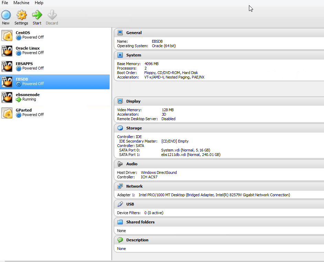This screenshot has height=262, width=324.
Task: Open the USB settings header link
Action: pyautogui.click(x=130, y=204)
